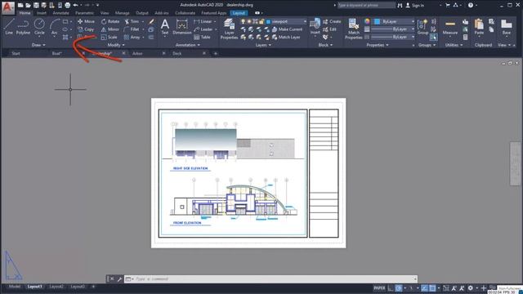Open the object color ByLayer dropdown
523x294 pixels.
[x=394, y=21]
